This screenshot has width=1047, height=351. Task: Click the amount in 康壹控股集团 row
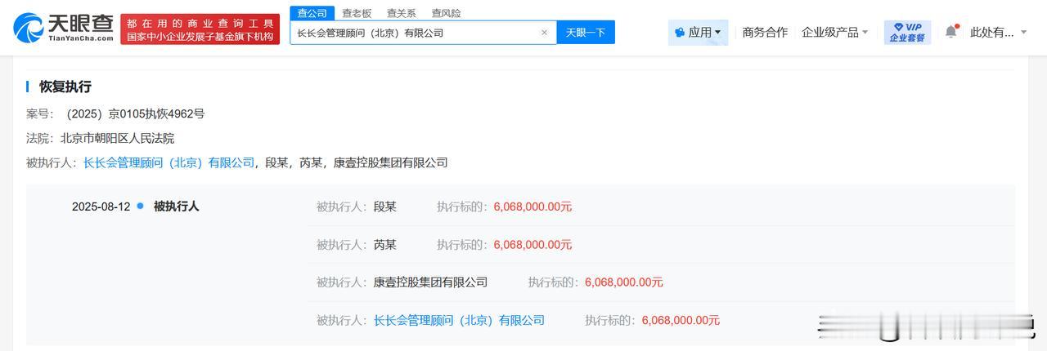624,282
